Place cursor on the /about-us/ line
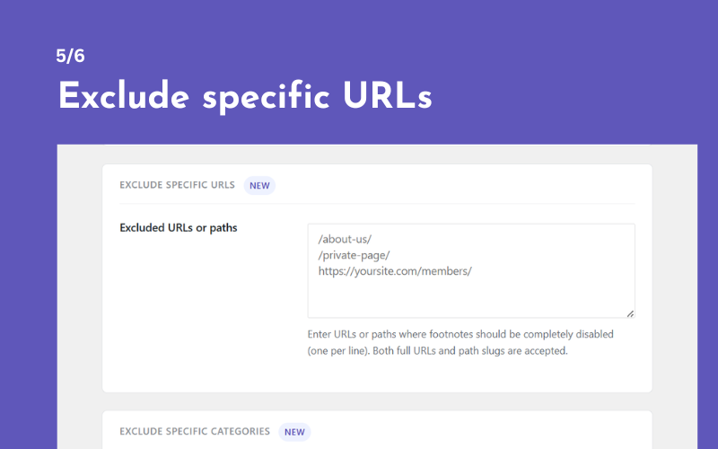 [x=345, y=239]
